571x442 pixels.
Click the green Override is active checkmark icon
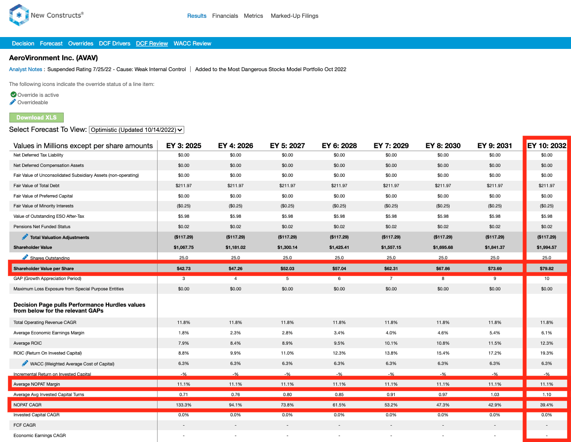point(13,94)
